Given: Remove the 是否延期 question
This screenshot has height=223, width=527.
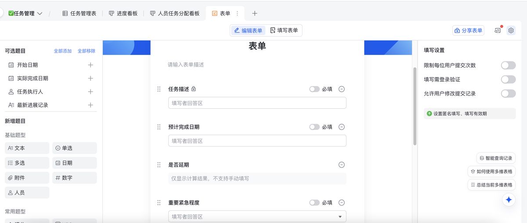Looking at the screenshot, I should pyautogui.click(x=342, y=165).
